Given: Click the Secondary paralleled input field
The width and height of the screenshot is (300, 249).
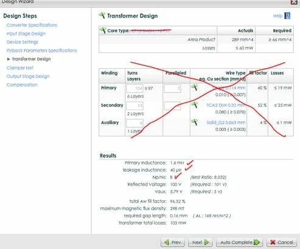Looking at the screenshot, I should click(172, 105).
